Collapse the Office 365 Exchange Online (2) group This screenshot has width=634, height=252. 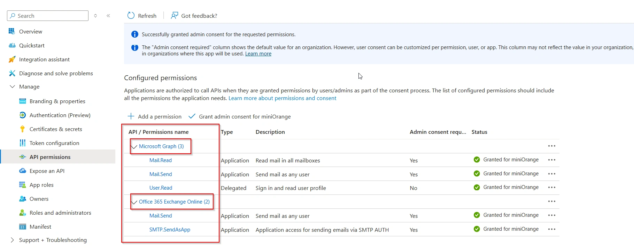click(134, 202)
